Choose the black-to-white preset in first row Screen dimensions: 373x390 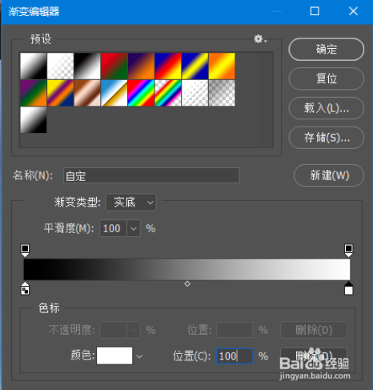(x=87, y=66)
